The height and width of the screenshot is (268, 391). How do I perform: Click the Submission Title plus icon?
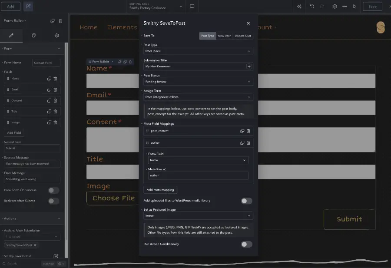(249, 66)
